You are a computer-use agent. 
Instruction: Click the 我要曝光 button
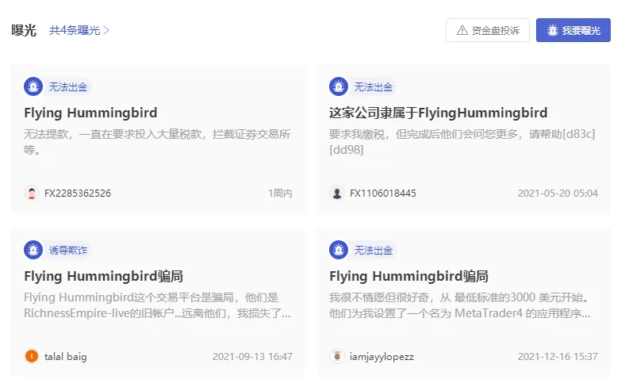573,30
